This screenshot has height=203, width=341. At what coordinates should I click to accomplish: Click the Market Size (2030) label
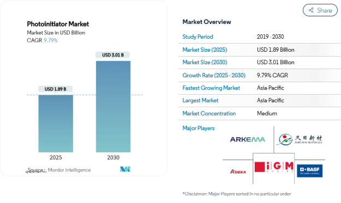[x=205, y=62]
